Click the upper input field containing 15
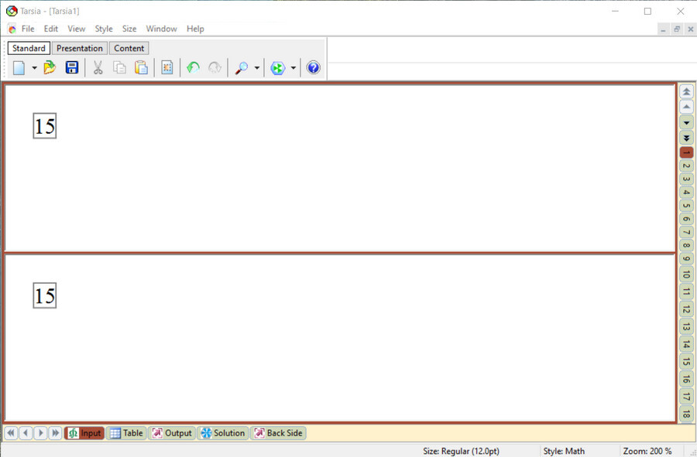The image size is (697, 457). pyautogui.click(x=45, y=126)
